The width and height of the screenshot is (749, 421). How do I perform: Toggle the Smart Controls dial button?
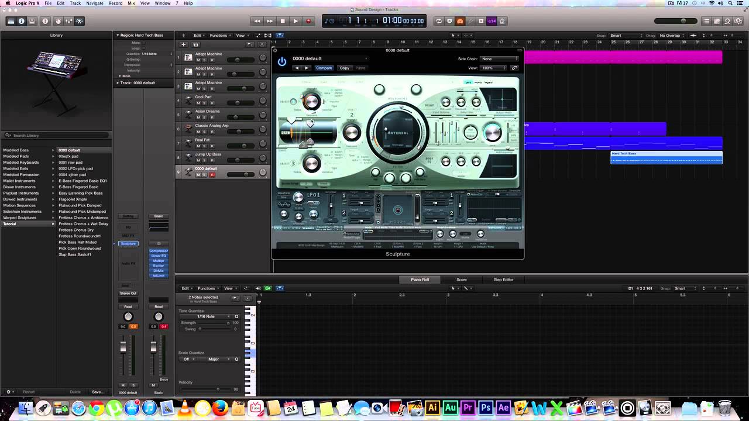pos(58,21)
